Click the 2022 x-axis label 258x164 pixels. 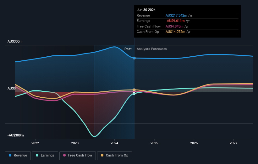coord(35,143)
